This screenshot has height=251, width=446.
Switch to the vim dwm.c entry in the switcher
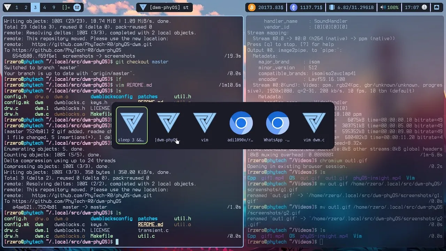[314, 123]
